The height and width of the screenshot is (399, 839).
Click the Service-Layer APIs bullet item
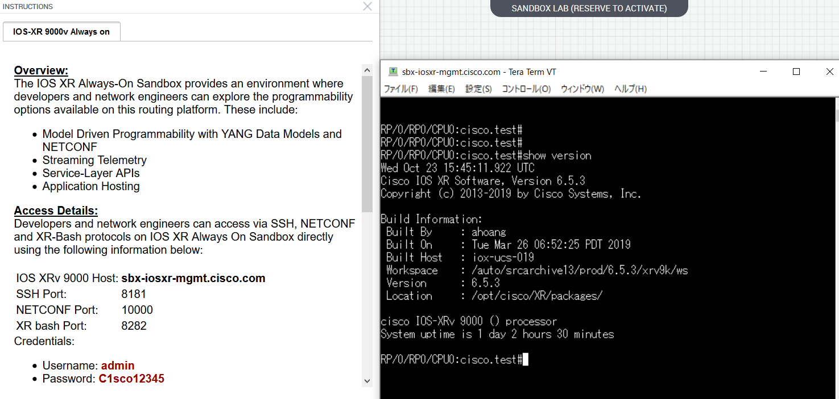pyautogui.click(x=91, y=173)
